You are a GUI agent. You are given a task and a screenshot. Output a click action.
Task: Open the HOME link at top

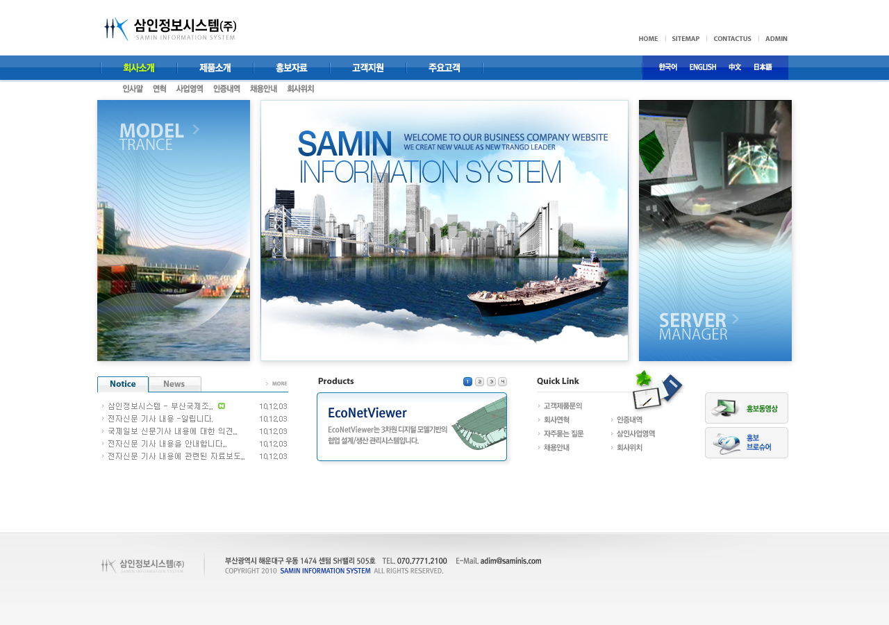[648, 39]
